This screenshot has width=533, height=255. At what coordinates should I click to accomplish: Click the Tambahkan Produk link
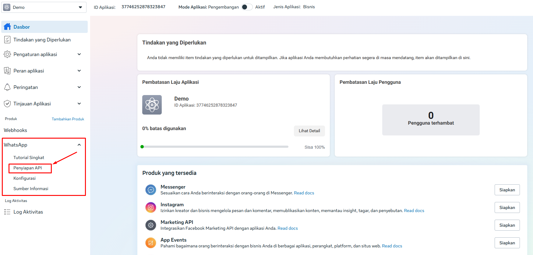(68, 119)
